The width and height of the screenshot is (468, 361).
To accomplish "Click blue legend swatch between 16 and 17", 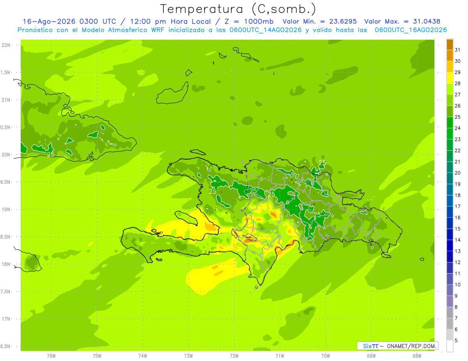I will click(x=450, y=212).
